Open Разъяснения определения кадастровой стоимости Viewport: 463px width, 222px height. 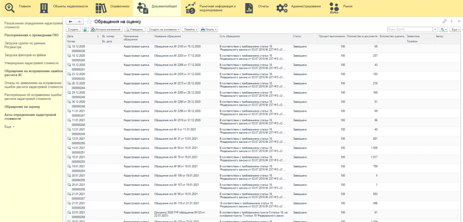33,25
